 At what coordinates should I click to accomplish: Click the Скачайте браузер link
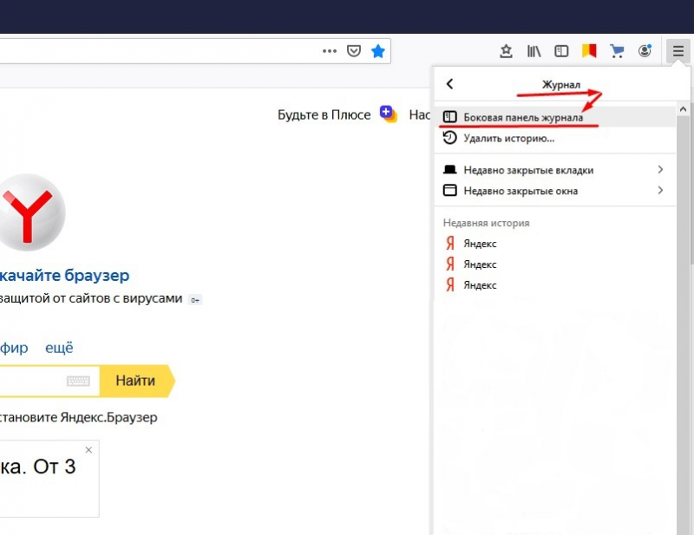64,275
